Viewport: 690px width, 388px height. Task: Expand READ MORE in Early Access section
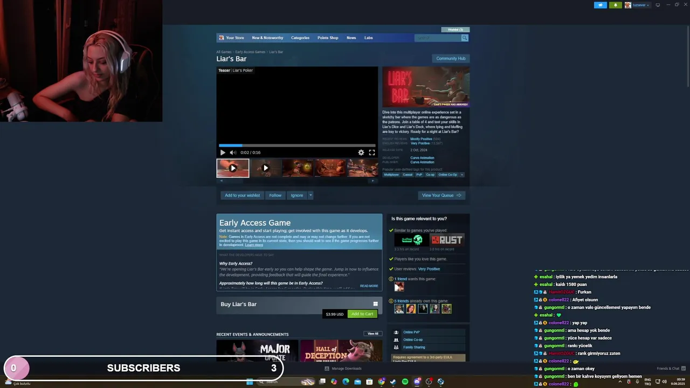point(369,286)
